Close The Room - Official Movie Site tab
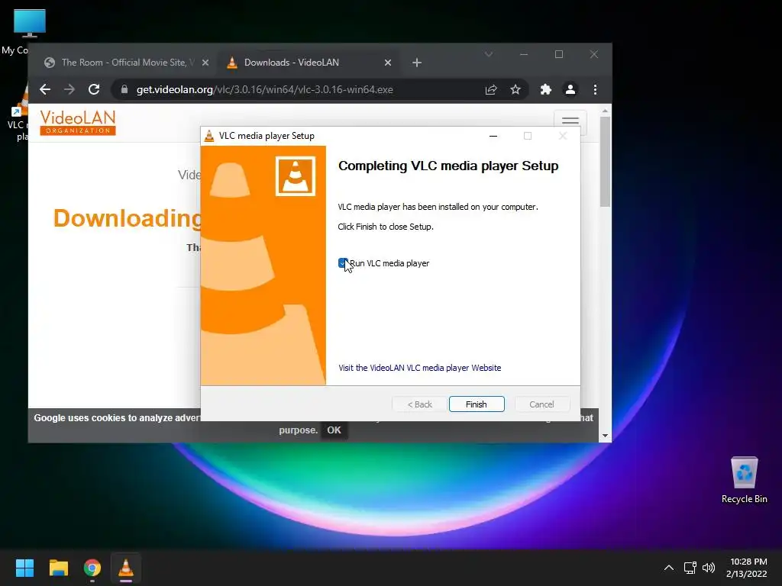Screen dimensions: 782x586 (x=205, y=63)
